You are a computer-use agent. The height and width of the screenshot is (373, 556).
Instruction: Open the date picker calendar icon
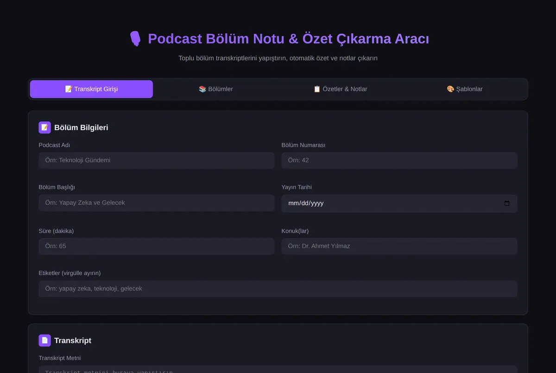(x=507, y=203)
